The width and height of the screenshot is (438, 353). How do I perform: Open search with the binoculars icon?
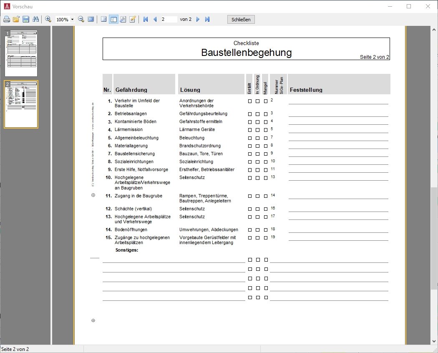coord(35,19)
